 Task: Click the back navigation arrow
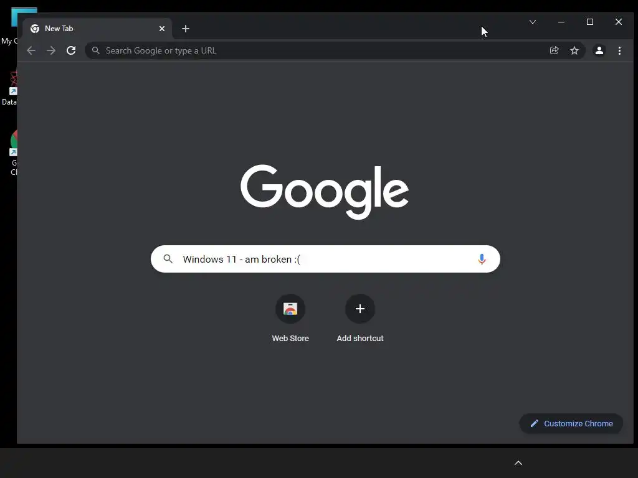pos(31,50)
